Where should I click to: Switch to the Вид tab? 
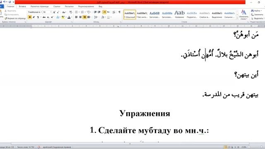(x=100, y=7)
